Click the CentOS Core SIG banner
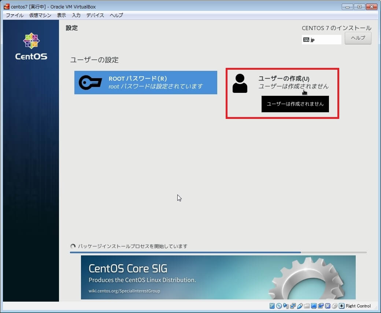Screen dimensions: 381x313 (x=218, y=277)
